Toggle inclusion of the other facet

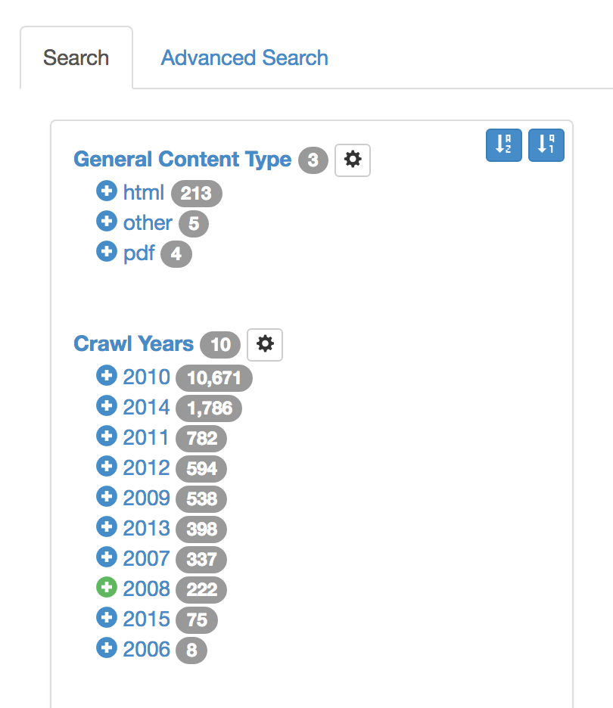tap(107, 222)
